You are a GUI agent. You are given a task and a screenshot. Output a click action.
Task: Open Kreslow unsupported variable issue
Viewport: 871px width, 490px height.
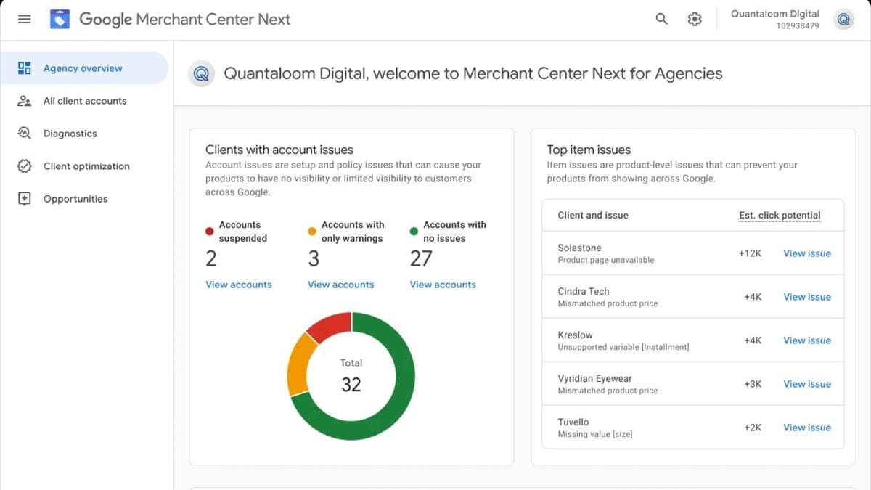806,340
